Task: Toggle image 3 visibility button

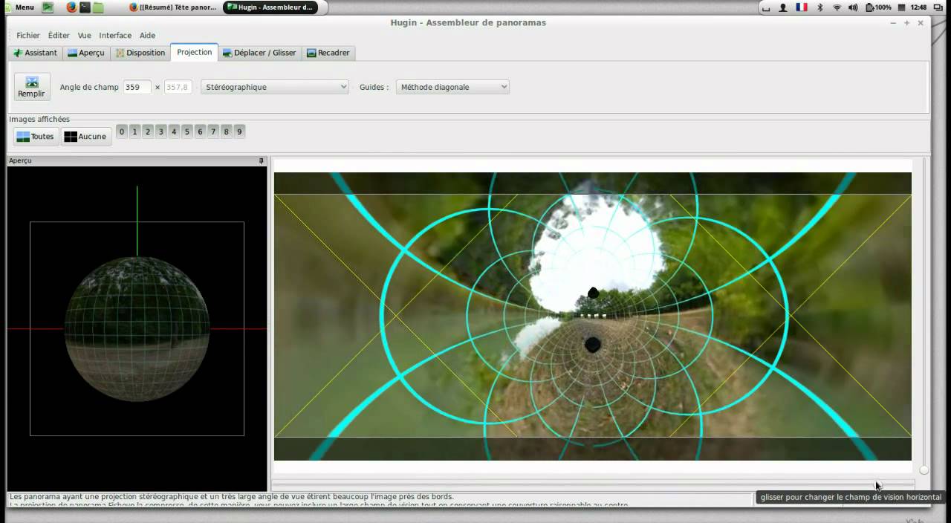Action: 160,131
